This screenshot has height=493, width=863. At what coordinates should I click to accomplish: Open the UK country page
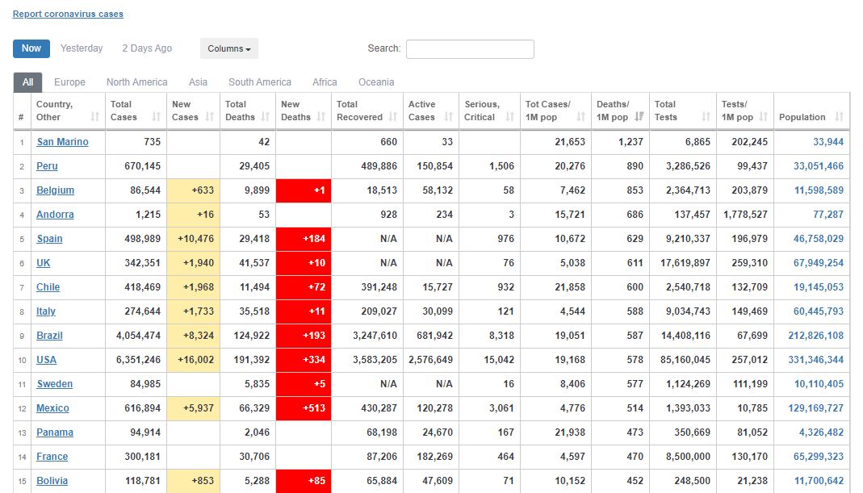[x=43, y=262]
